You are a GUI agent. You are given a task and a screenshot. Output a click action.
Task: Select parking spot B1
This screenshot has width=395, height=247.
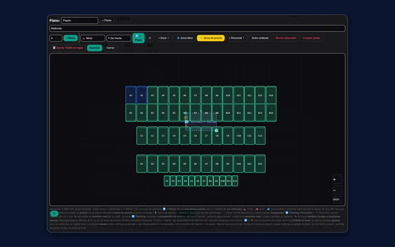pos(131,113)
